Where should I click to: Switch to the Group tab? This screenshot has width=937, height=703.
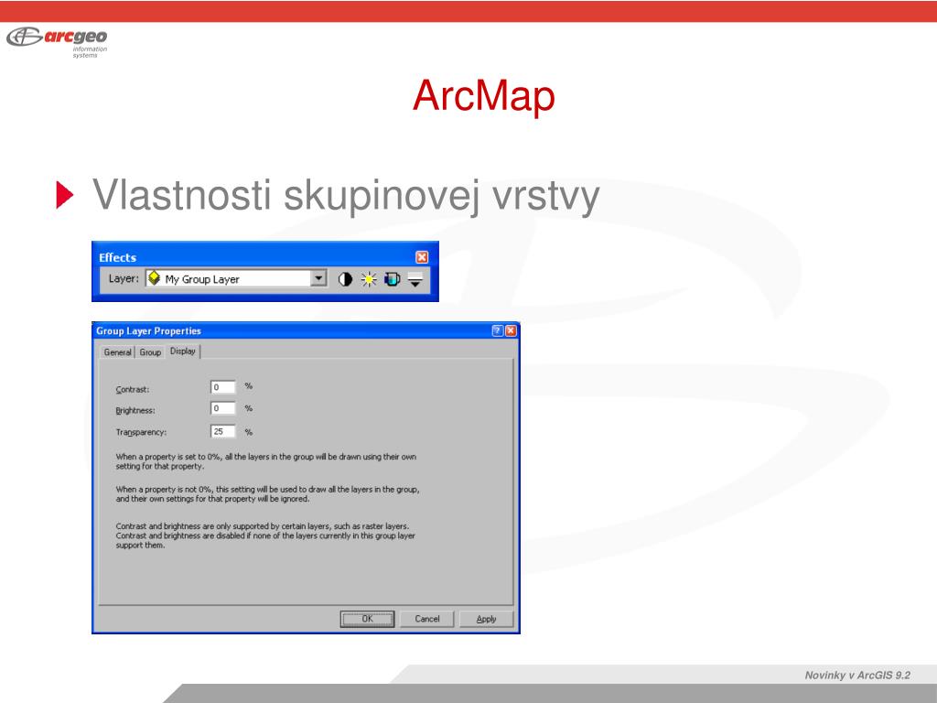point(150,352)
